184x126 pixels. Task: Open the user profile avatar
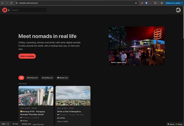[178, 10]
